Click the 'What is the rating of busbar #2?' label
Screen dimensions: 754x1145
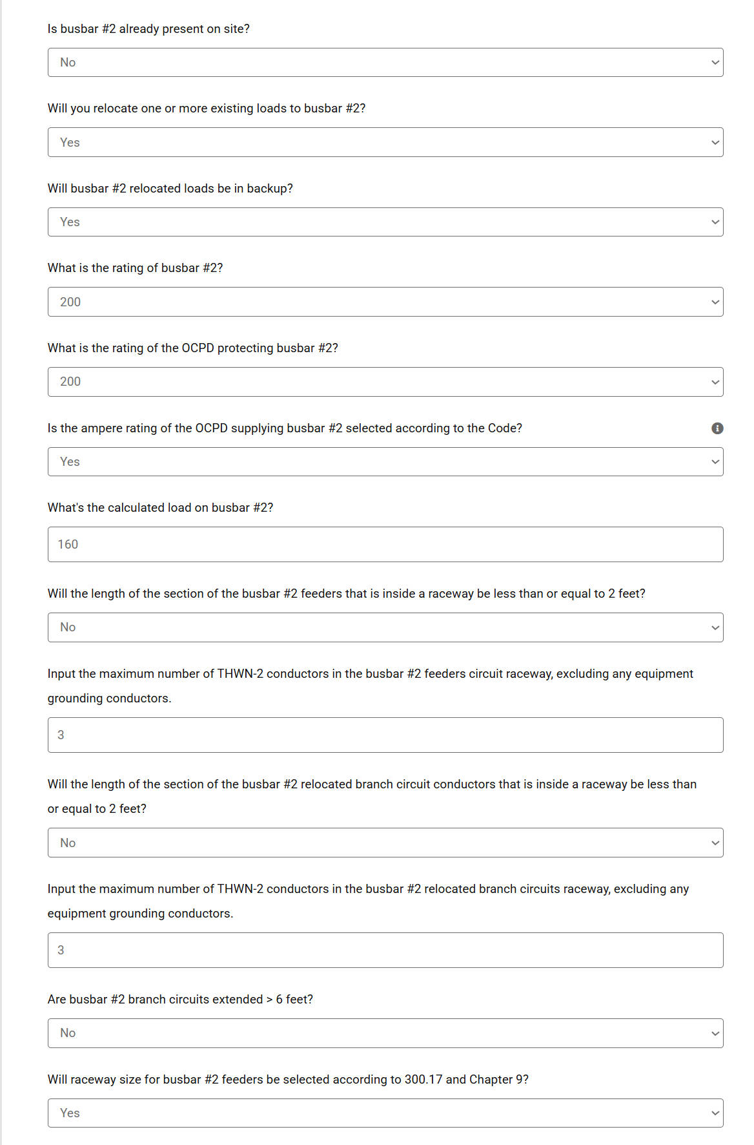(x=135, y=268)
